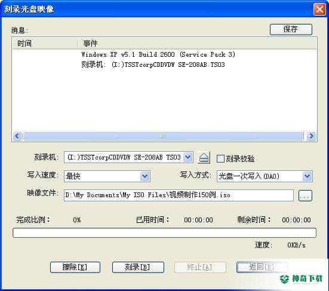
Task: Click the 保存 save button
Action: [x=291, y=29]
